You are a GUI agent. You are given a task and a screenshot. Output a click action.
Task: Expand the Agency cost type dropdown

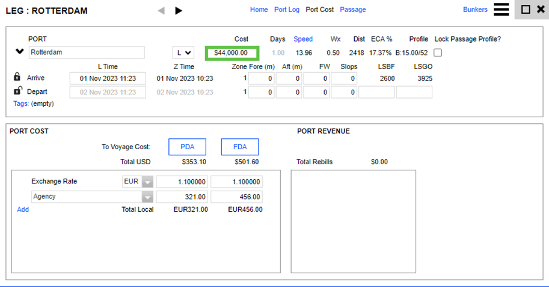tap(147, 197)
